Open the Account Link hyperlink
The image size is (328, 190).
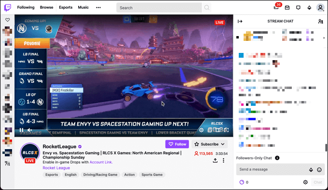[x=101, y=162]
